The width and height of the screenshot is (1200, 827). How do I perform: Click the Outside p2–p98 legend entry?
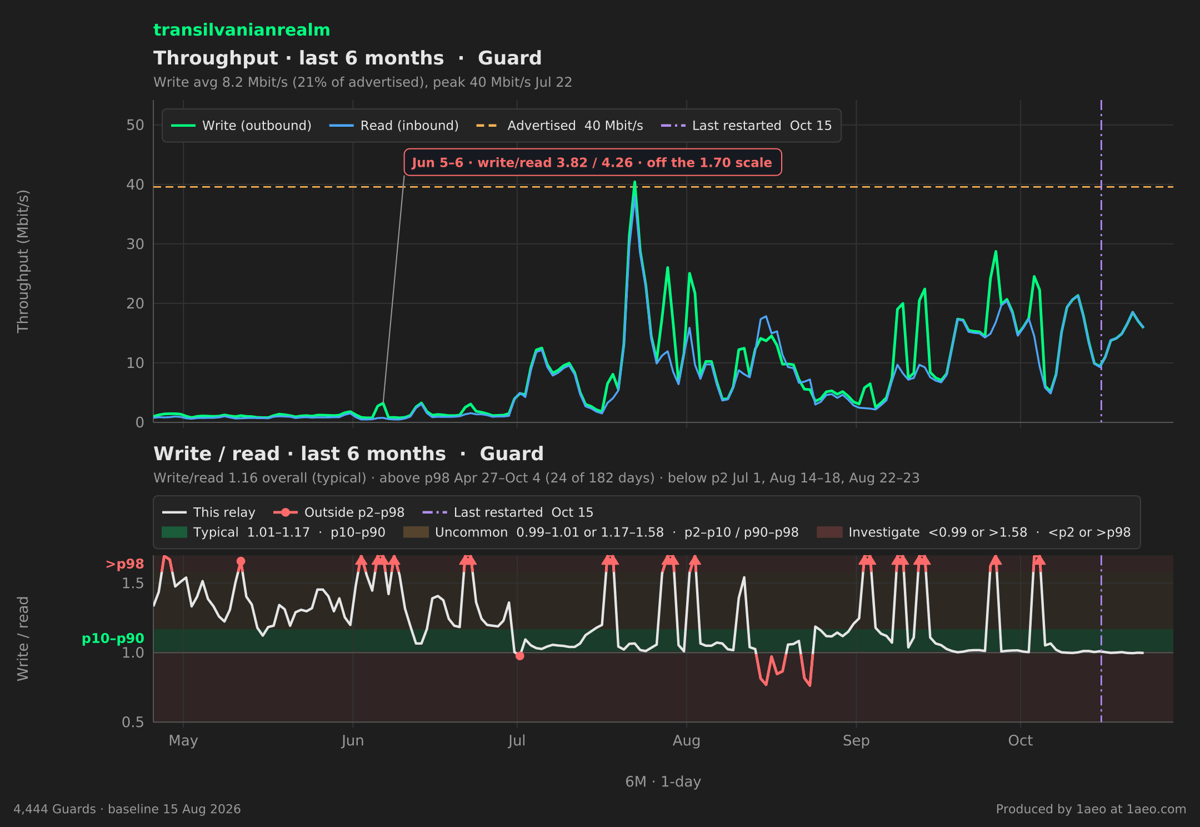[339, 512]
